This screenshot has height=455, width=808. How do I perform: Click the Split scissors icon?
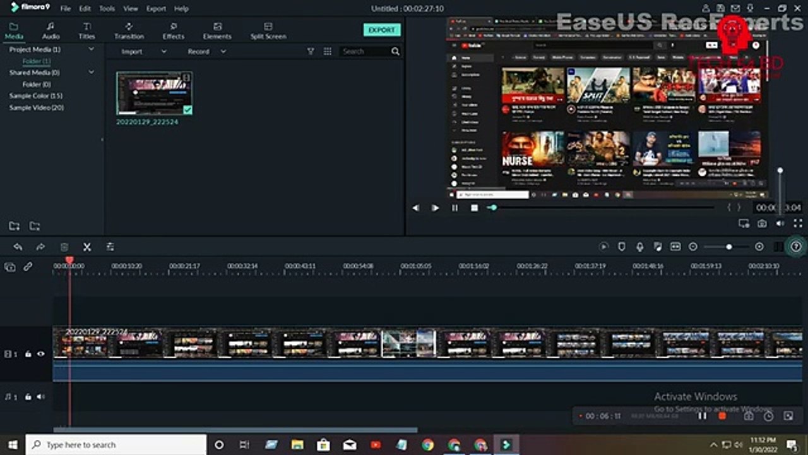coord(87,247)
